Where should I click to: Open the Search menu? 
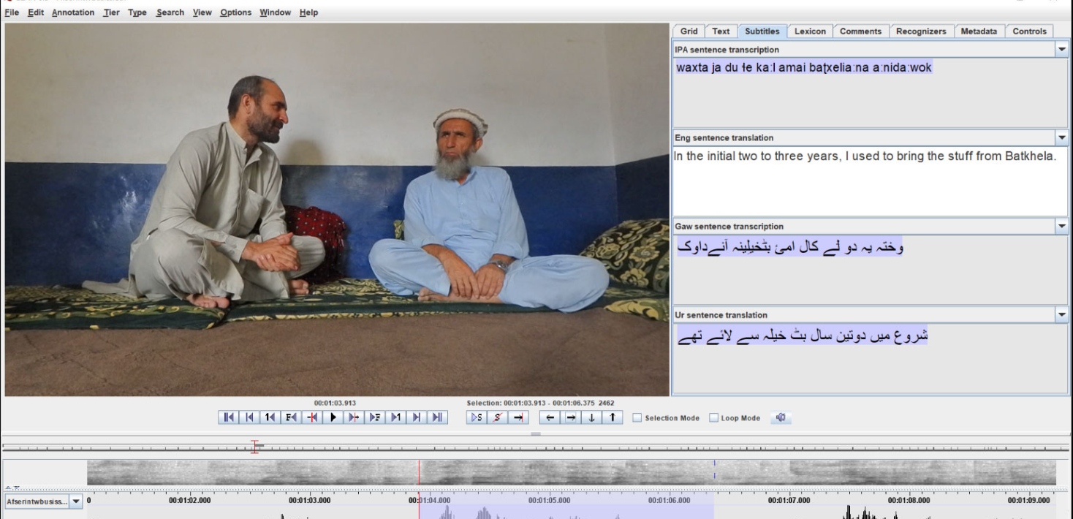170,12
